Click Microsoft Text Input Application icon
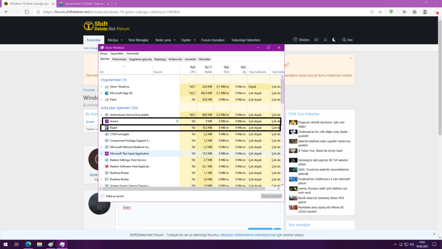This screenshot has width=442, height=249. coord(107,153)
